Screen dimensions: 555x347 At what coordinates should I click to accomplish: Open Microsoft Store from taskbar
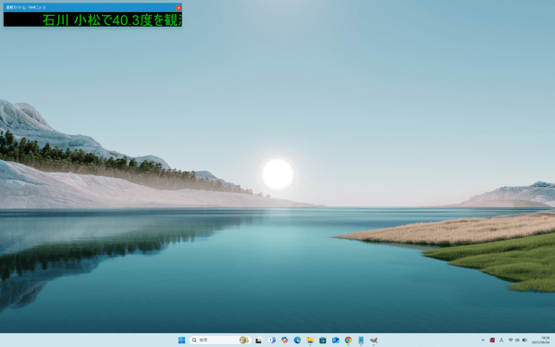323,341
